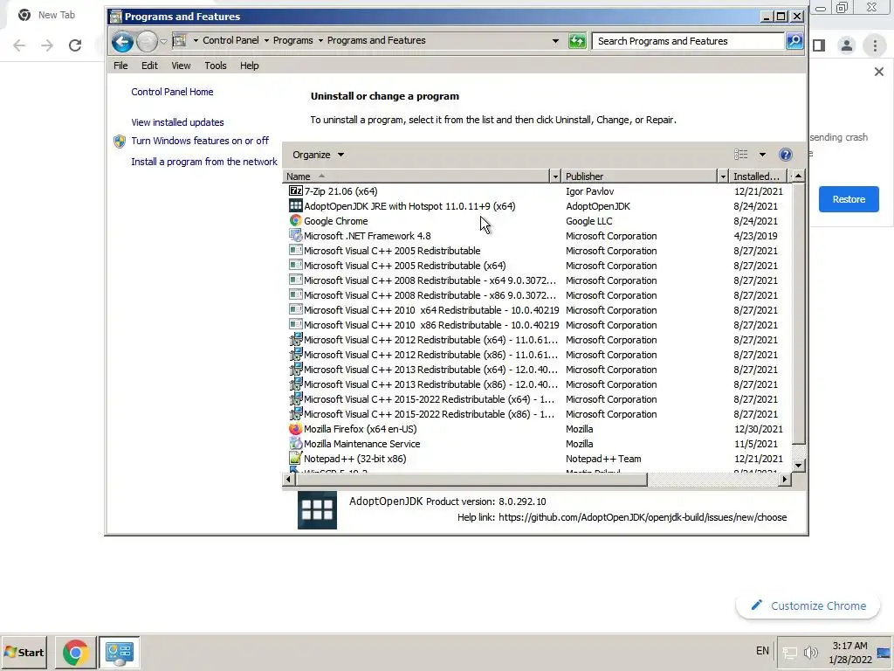Click Install a program from the network
The image size is (894, 671).
(x=204, y=162)
